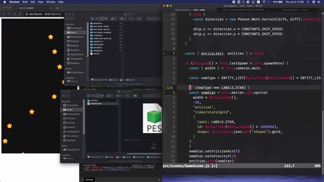The height and width of the screenshot is (182, 324).
Task: Switch devel Finder to column view
Action: [x=101, y=19]
